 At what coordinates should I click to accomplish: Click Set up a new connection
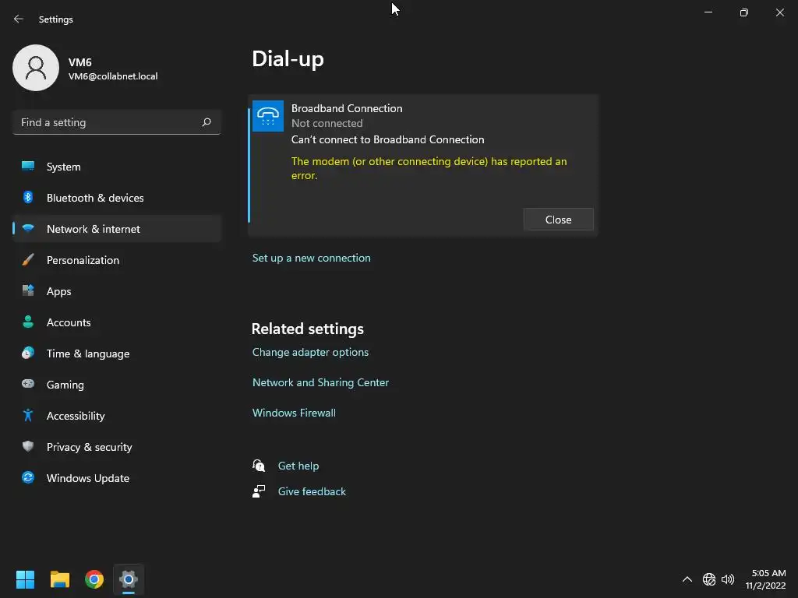pos(312,258)
